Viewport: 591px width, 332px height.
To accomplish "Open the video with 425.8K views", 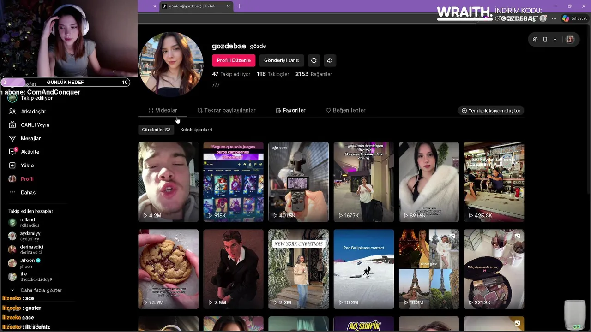I will coord(494,182).
